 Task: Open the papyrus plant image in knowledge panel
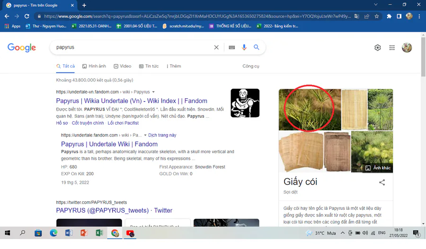[x=310, y=110]
